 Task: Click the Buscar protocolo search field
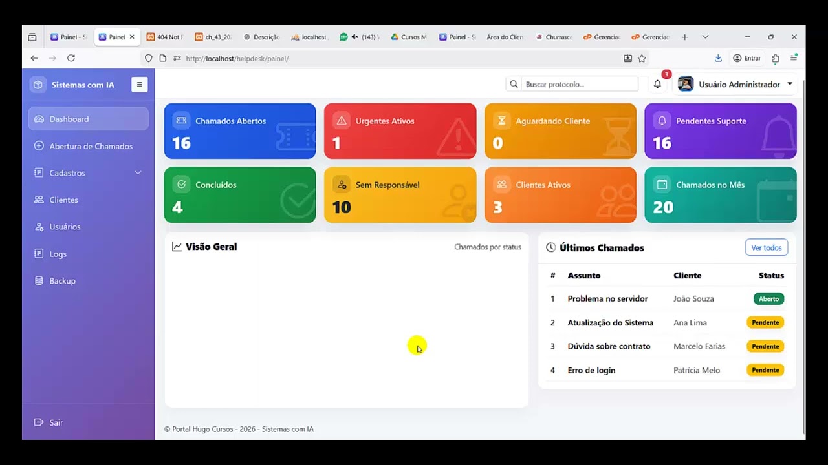(580, 84)
